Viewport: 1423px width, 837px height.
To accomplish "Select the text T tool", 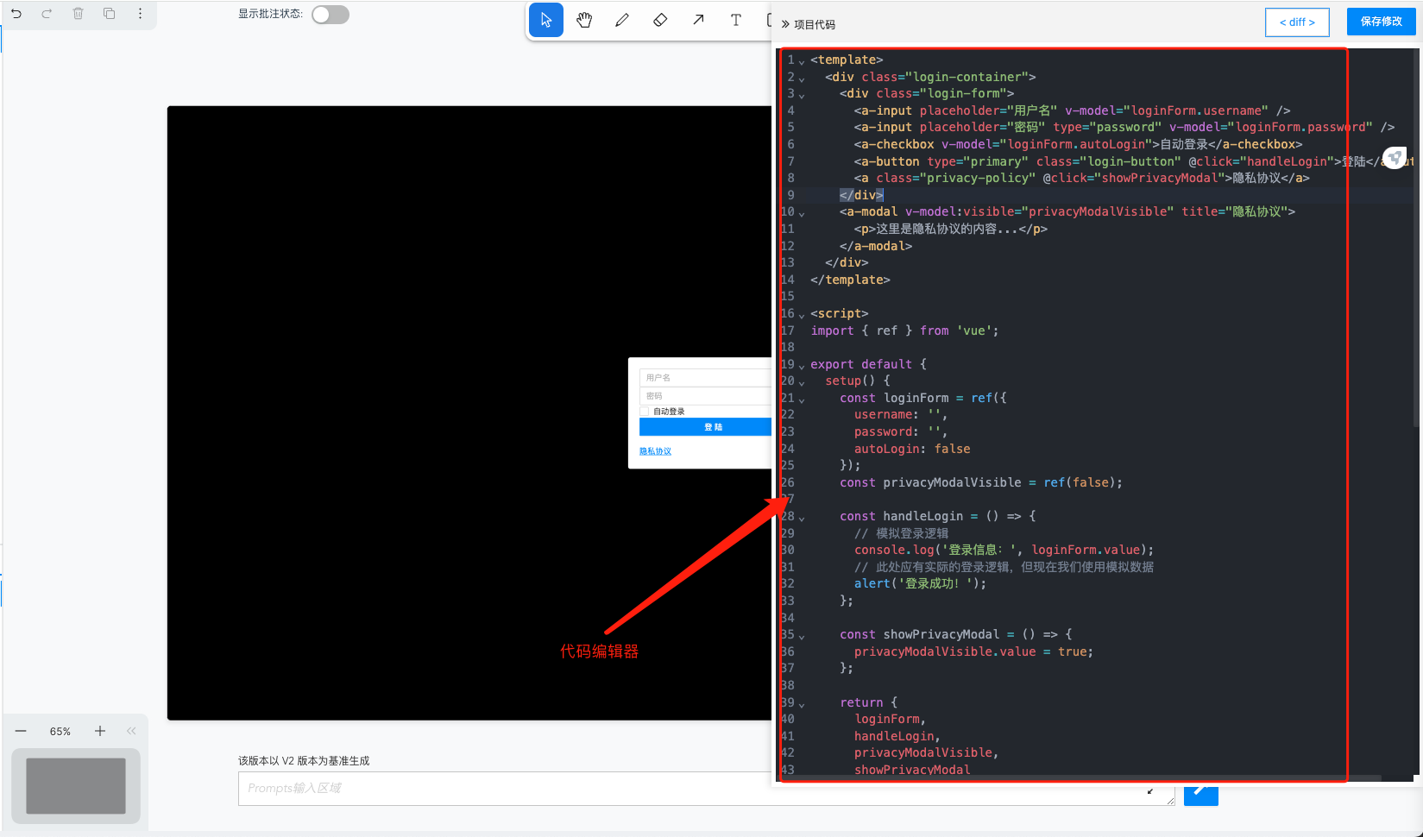I will tap(736, 20).
